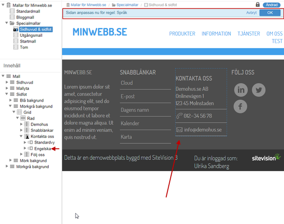Collapse the Specialmallar folder
Image resolution: width=284 pixels, height=224 pixels.
[7, 23]
